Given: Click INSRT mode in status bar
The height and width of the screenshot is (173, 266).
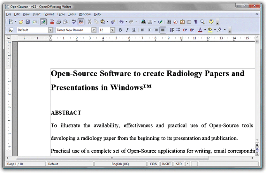Looking at the screenshot, I should 166,164.
